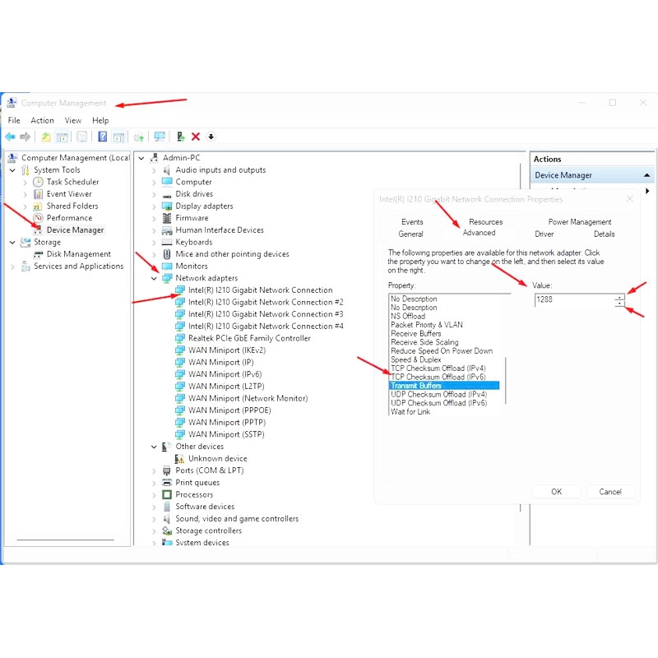Open the View menu
The image size is (658, 658).
click(x=72, y=120)
